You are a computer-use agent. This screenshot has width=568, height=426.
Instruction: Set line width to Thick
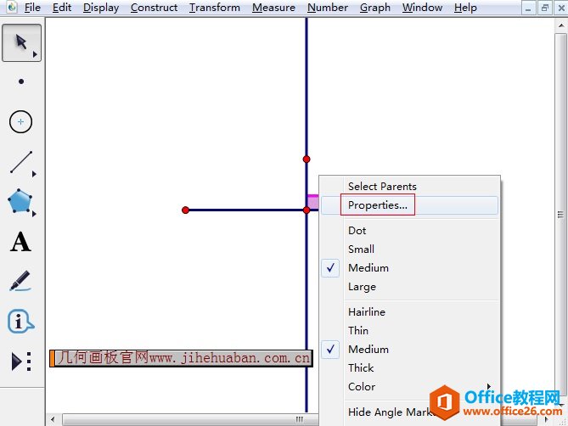pos(410,367)
